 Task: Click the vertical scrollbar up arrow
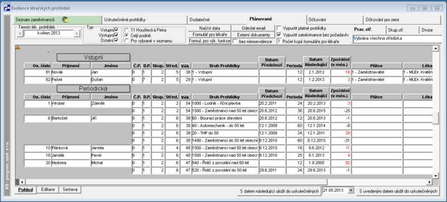435,49
